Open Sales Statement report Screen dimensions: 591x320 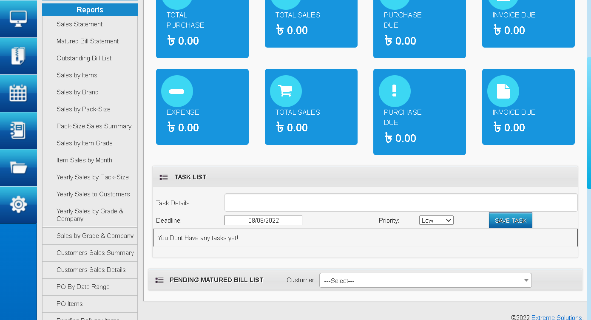[80, 24]
